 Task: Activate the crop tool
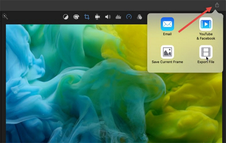[x=87, y=17]
